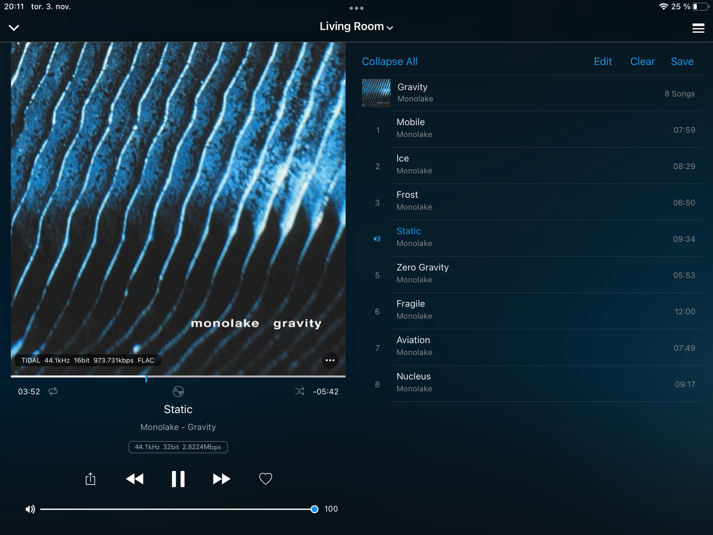The width and height of the screenshot is (713, 535).
Task: Share the current track
Action: point(90,479)
